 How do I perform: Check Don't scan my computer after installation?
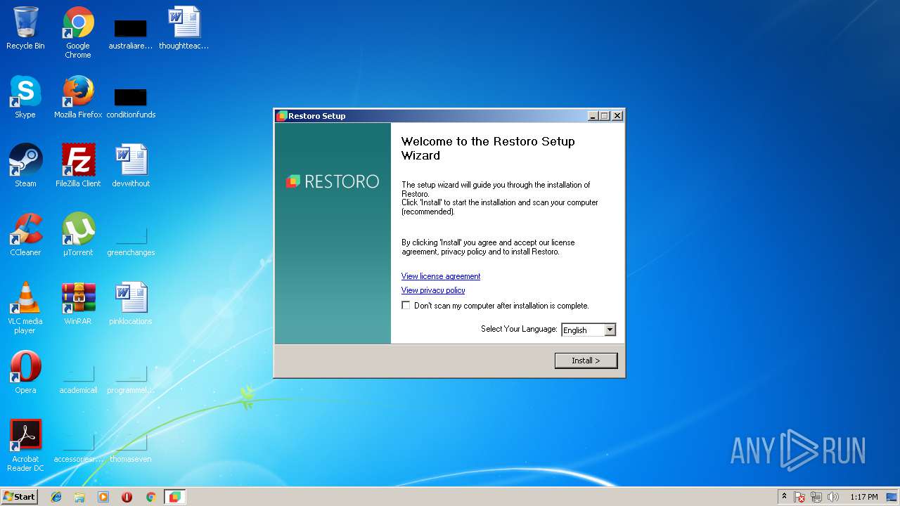click(x=406, y=306)
